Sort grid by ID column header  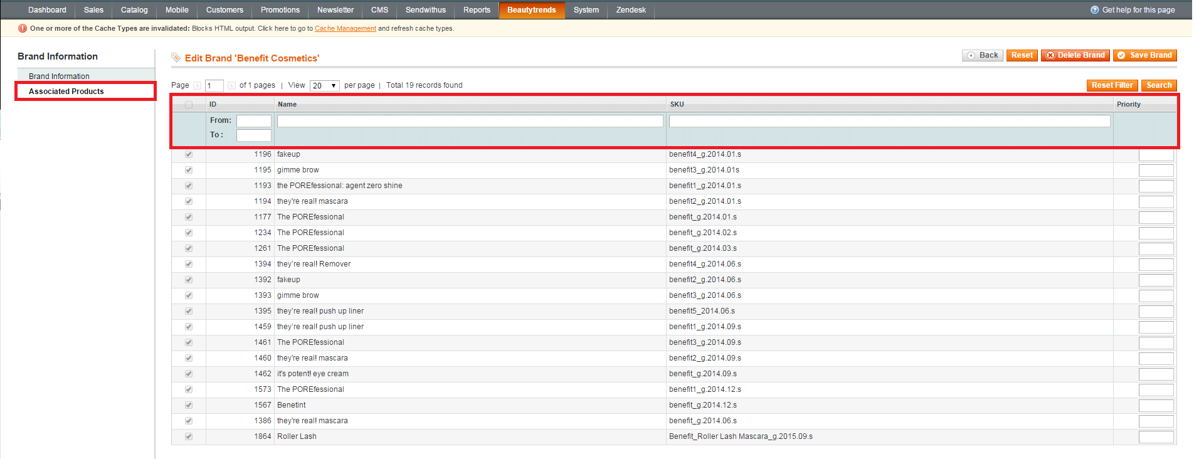tap(213, 104)
